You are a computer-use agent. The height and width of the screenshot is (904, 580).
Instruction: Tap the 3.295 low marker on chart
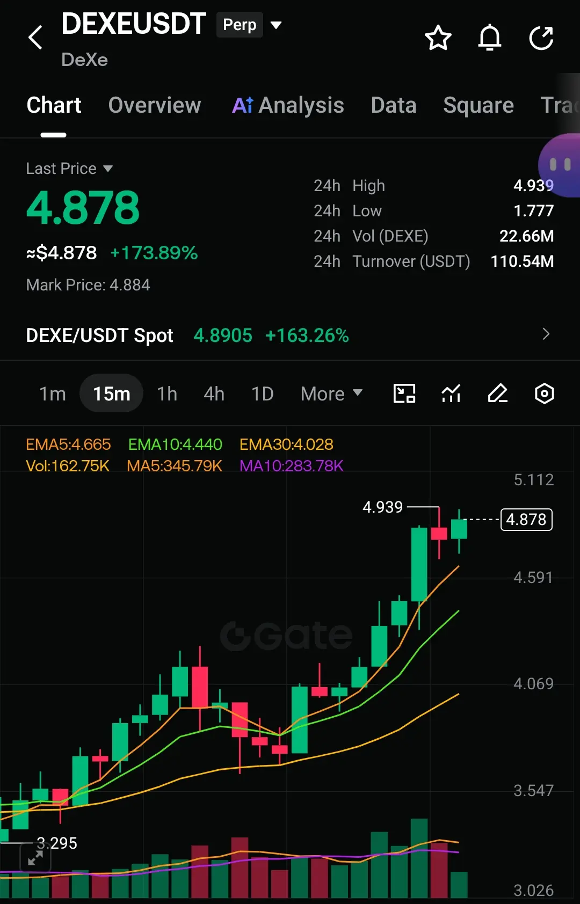[57, 843]
